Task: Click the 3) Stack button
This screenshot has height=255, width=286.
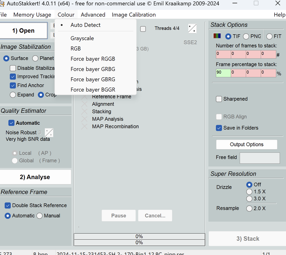Action: point(247,239)
